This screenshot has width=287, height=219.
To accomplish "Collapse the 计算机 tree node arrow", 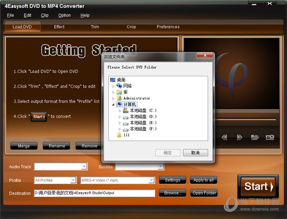I will tap(113, 104).
